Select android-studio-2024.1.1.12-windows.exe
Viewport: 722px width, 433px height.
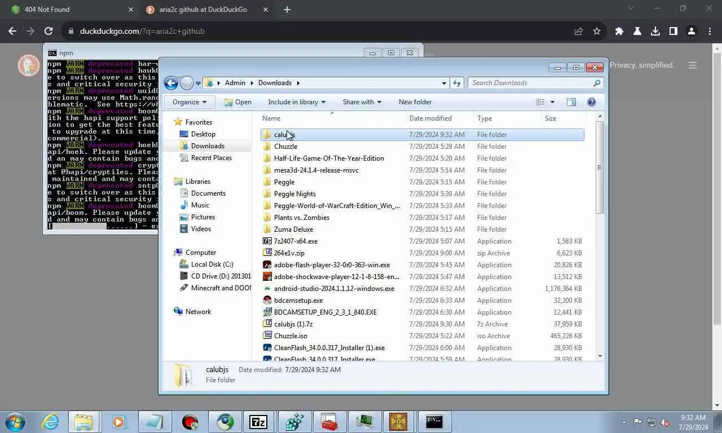point(422,289)
